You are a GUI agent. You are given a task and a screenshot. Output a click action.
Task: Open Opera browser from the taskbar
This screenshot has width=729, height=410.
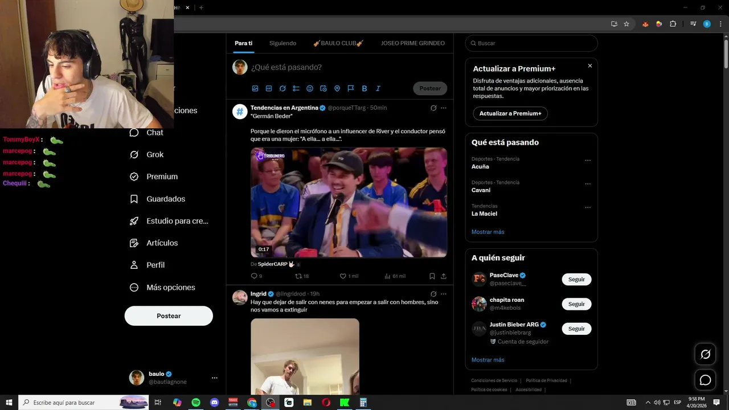326,403
